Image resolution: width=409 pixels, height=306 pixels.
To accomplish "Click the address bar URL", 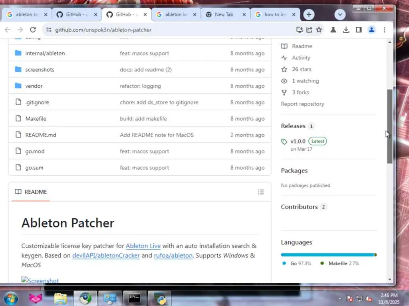I will [103, 30].
